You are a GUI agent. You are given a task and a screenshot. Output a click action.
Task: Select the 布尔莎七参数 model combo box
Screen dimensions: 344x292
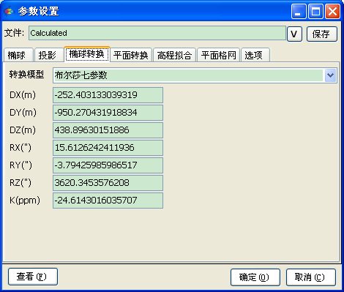[x=195, y=75]
